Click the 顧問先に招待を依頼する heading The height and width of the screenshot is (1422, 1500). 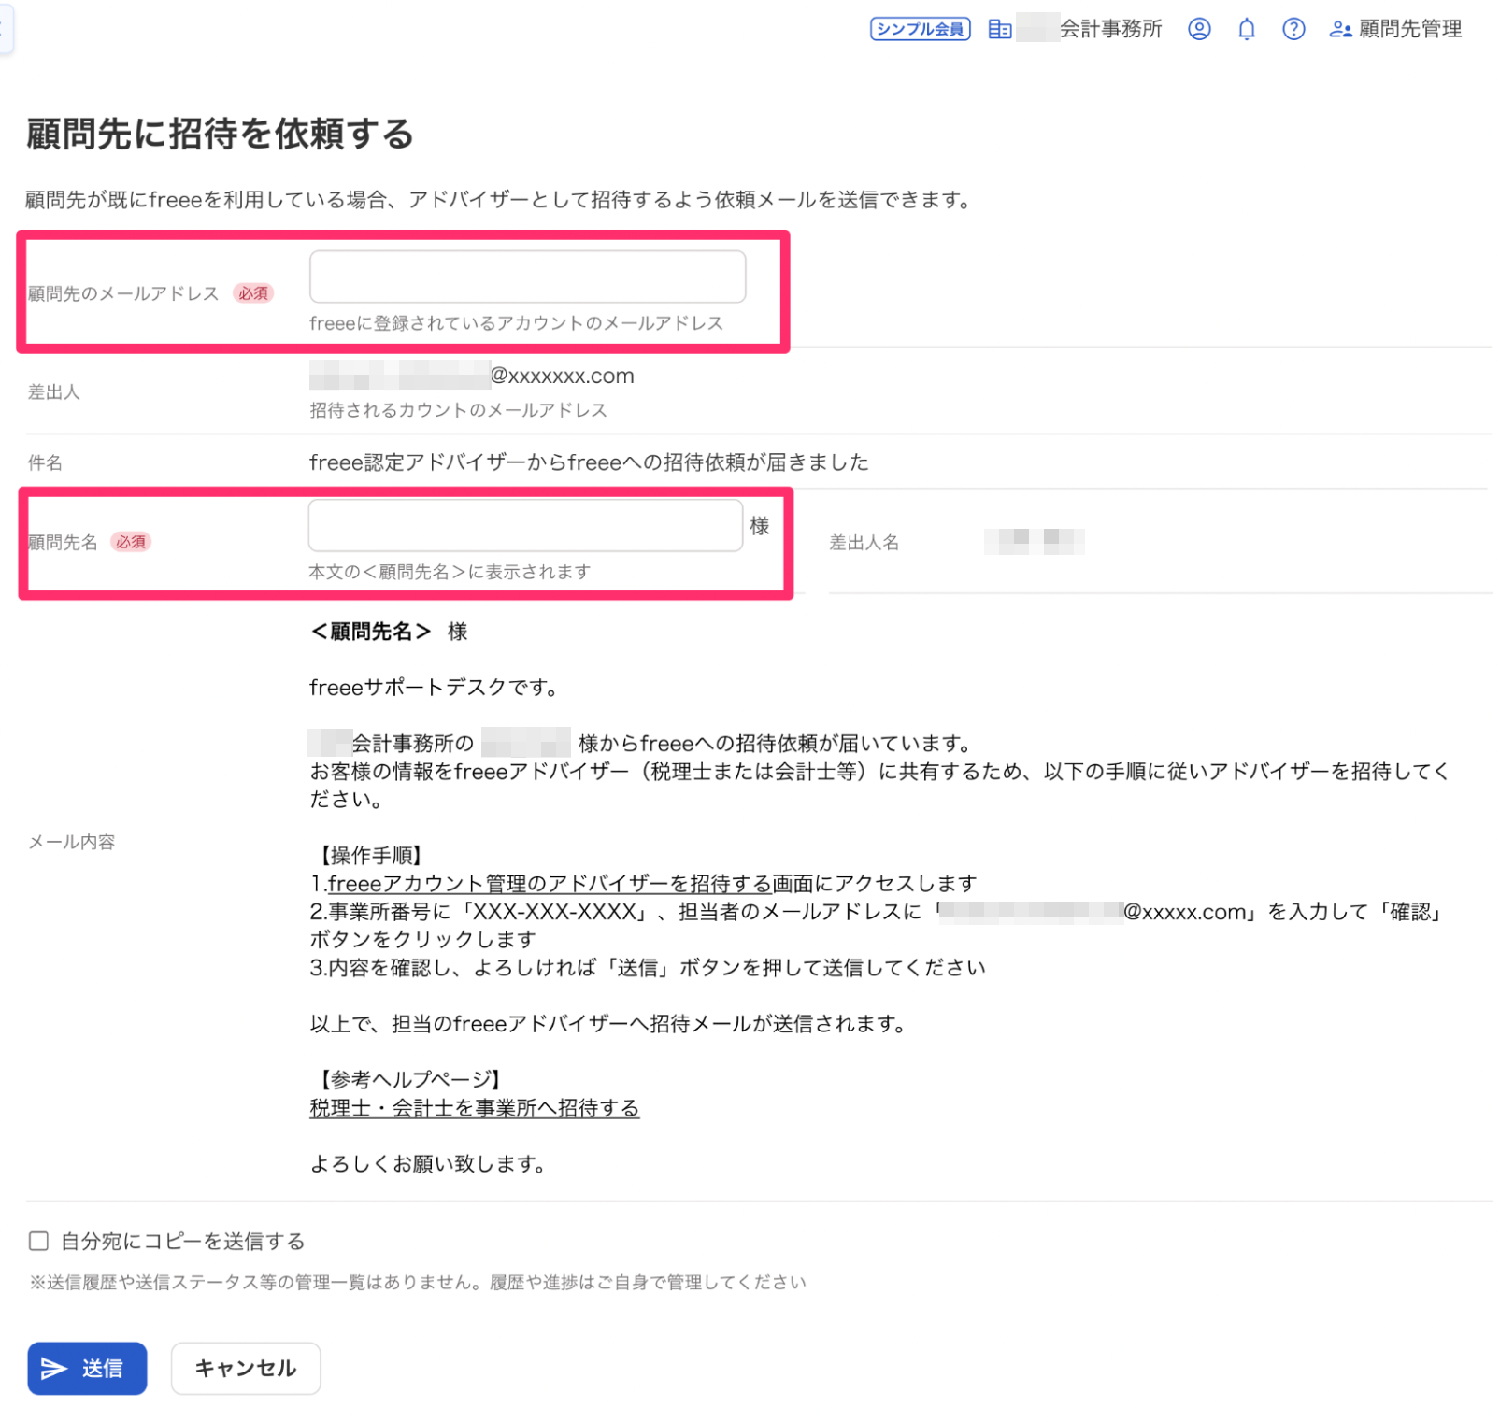220,134
